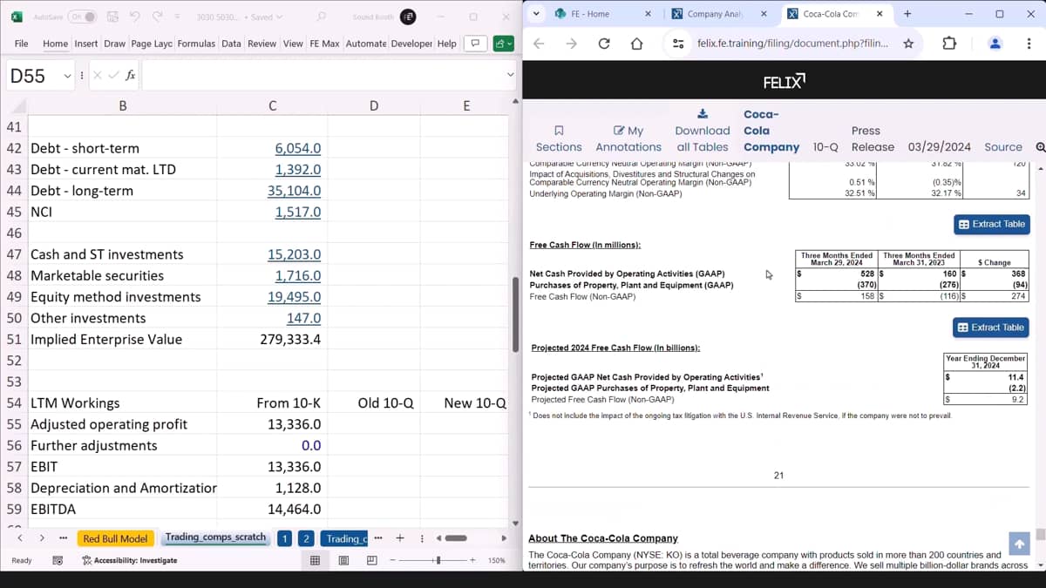Click the zoom in plus button
The height and width of the screenshot is (588, 1046).
click(472, 560)
